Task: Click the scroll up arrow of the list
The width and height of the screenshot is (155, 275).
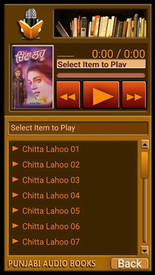Action: (145, 144)
